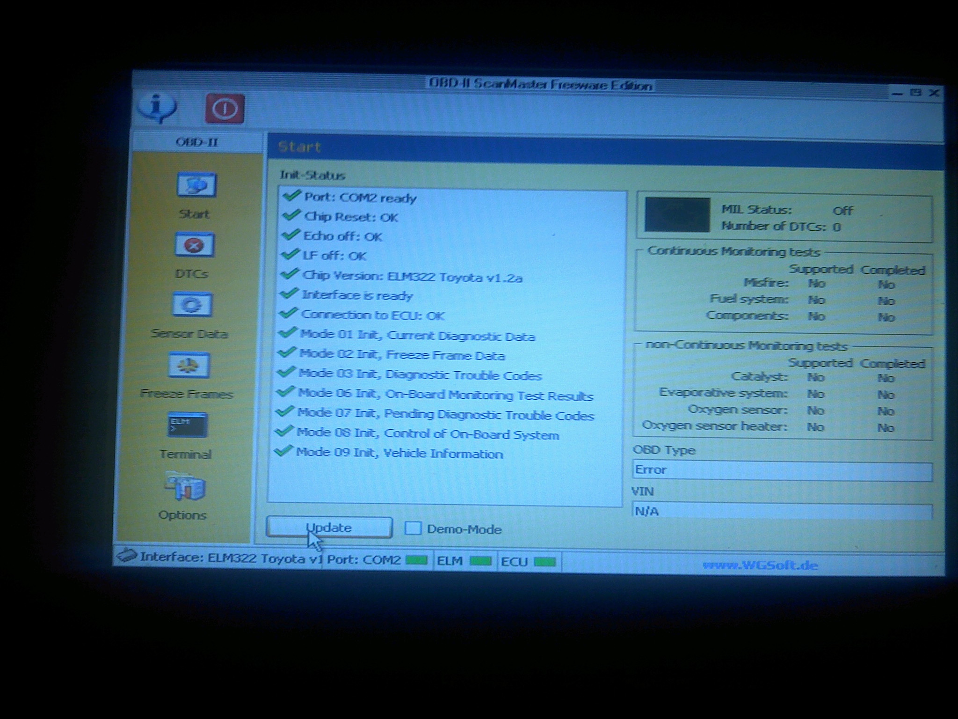Select the Chip Version ELM322 line
This screenshot has height=719, width=958.
click(x=412, y=277)
